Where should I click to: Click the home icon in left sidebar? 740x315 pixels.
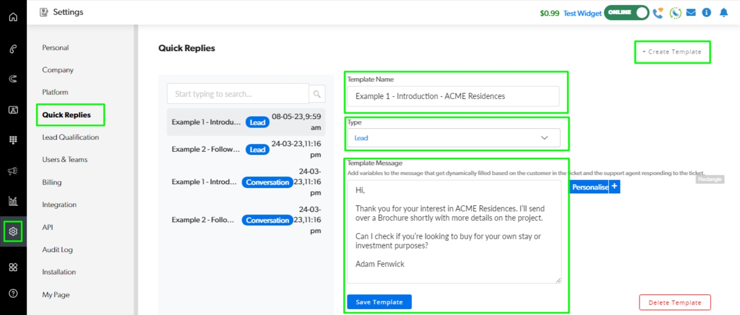pos(13,17)
